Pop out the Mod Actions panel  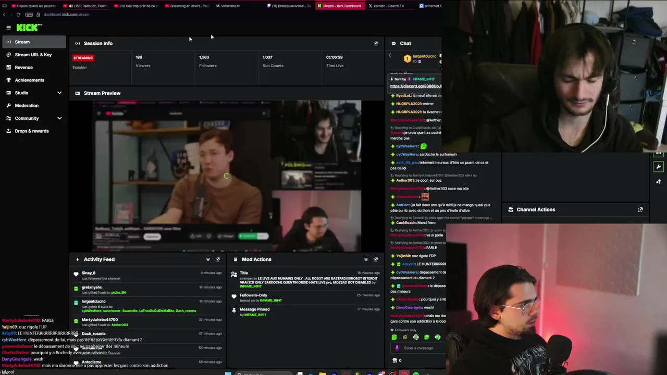[x=376, y=259]
